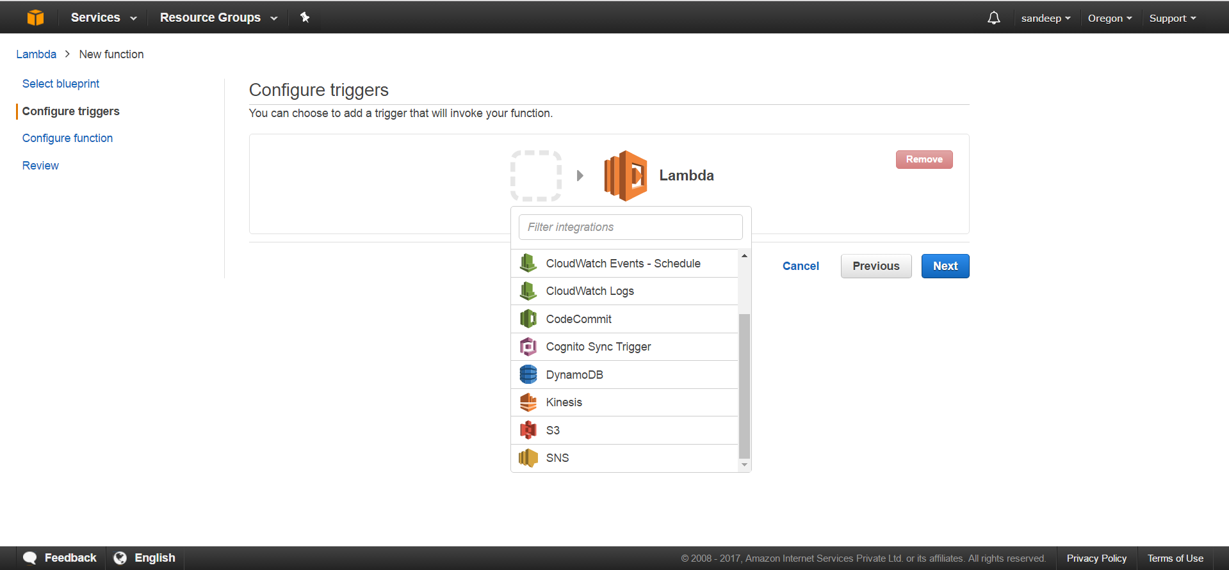The image size is (1229, 570).
Task: Expand the Support menu
Action: [x=1173, y=18]
